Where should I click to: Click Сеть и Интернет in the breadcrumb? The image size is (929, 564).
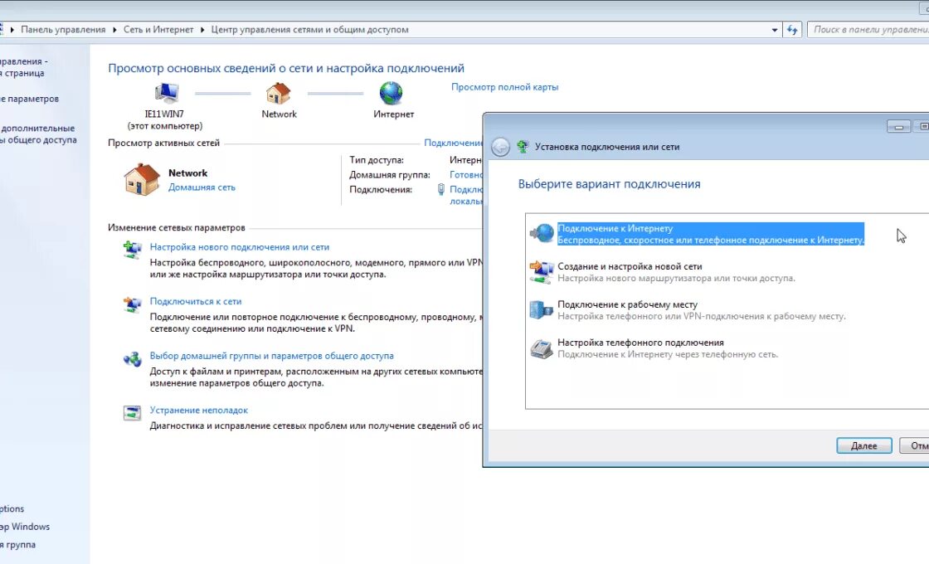coord(158,30)
